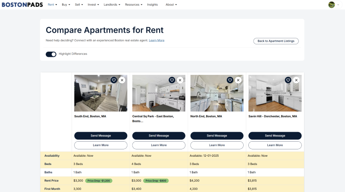Open the Savin Hill kitchen photo
This screenshot has height=192, width=345.
[x=275, y=93]
